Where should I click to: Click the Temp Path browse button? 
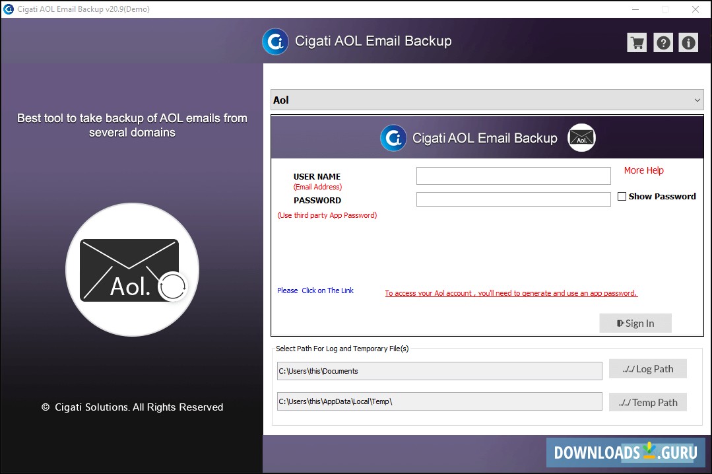point(648,402)
